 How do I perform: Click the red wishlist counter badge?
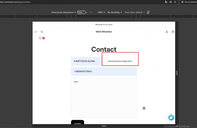tap(44, 38)
